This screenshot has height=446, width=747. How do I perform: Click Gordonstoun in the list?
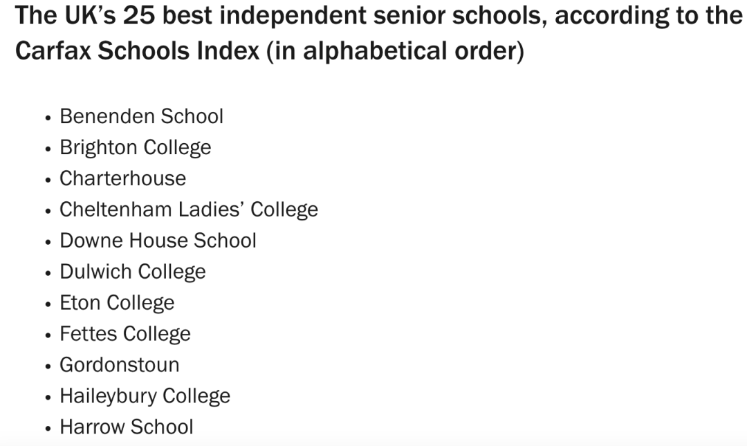(120, 365)
